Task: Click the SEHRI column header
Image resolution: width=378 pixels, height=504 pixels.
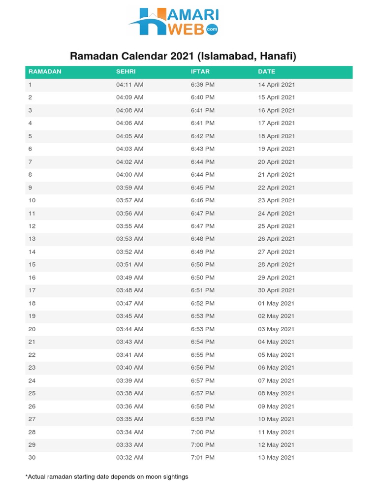Action: [126, 72]
